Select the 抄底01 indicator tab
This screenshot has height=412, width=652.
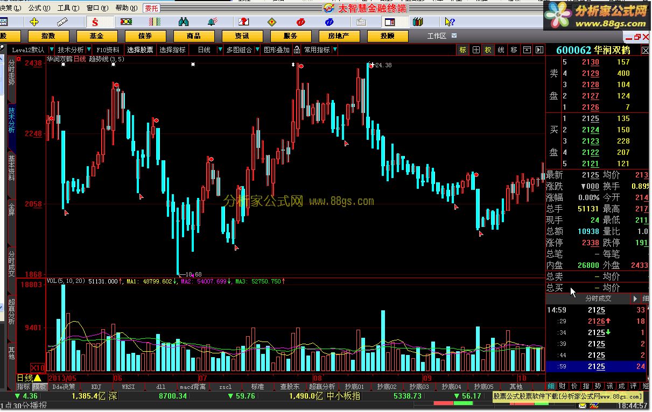tap(354, 387)
